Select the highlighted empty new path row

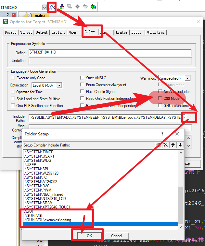(x=101, y=224)
